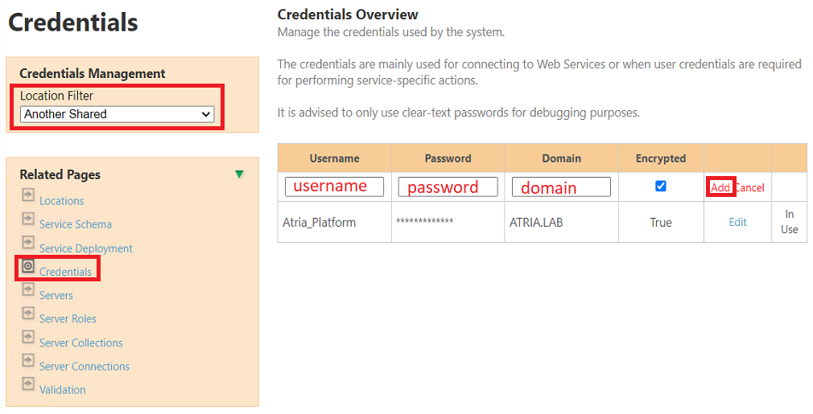Click Add to save the credential
Image resolution: width=813 pixels, height=414 pixels.
(720, 187)
